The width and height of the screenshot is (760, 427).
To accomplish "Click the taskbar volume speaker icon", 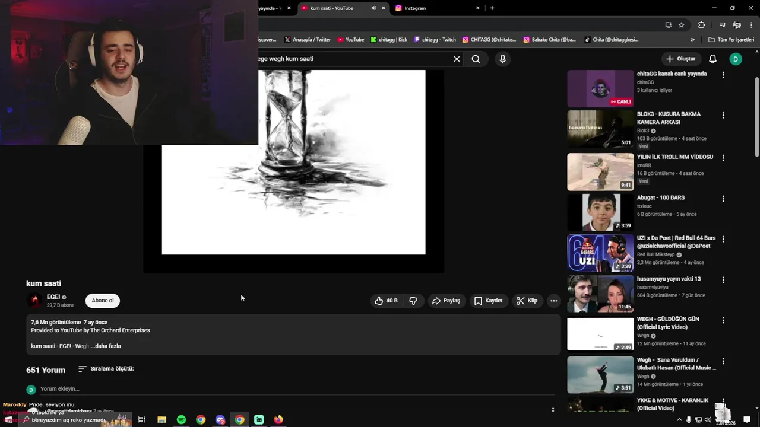I will coord(708,420).
